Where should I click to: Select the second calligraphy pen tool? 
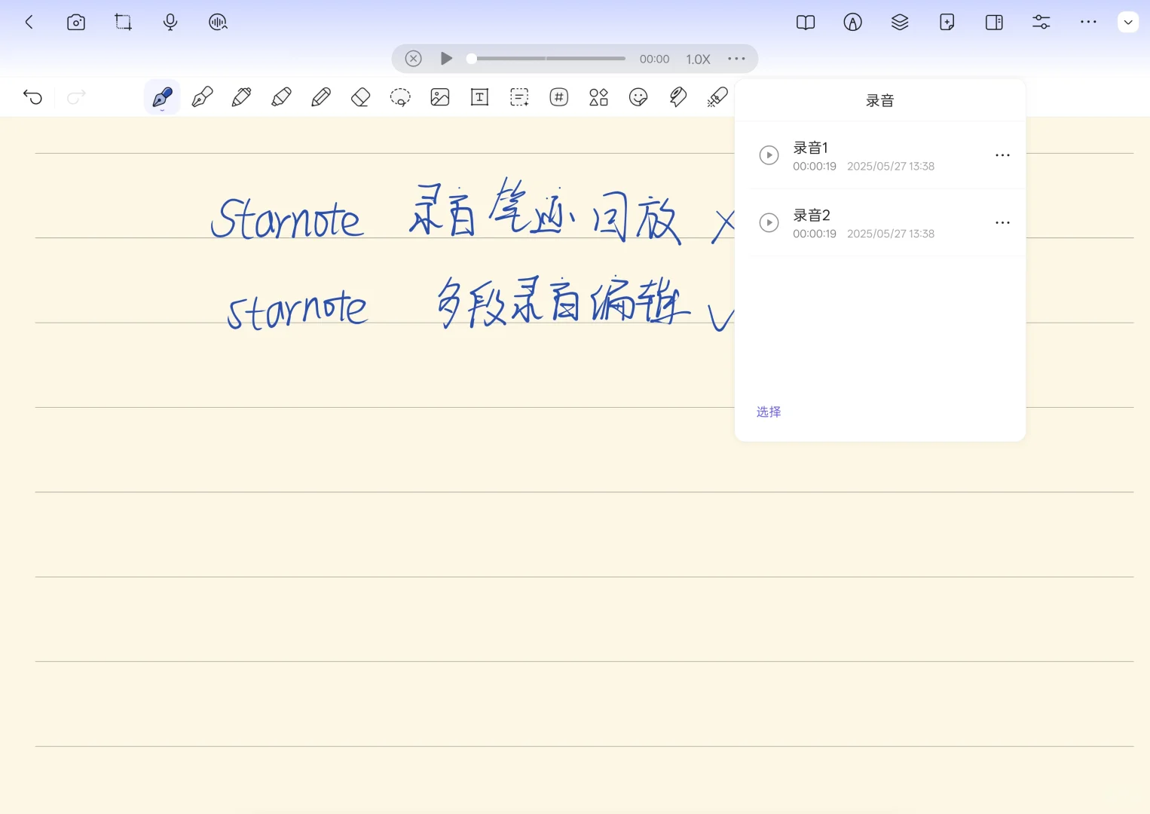[202, 97]
